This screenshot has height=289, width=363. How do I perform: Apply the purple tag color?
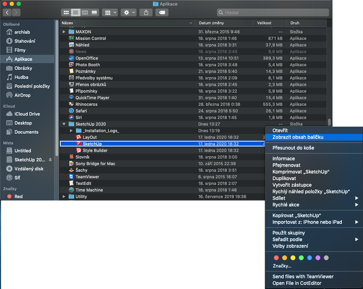click(x=318, y=258)
